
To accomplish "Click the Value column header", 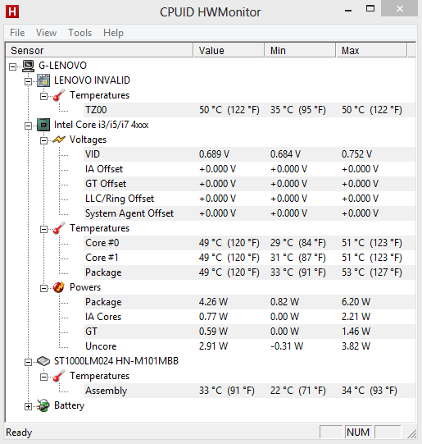I will pos(229,50).
